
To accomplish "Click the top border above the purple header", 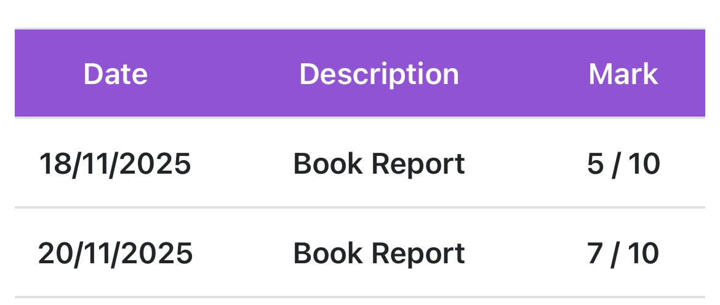I will click(x=360, y=29).
